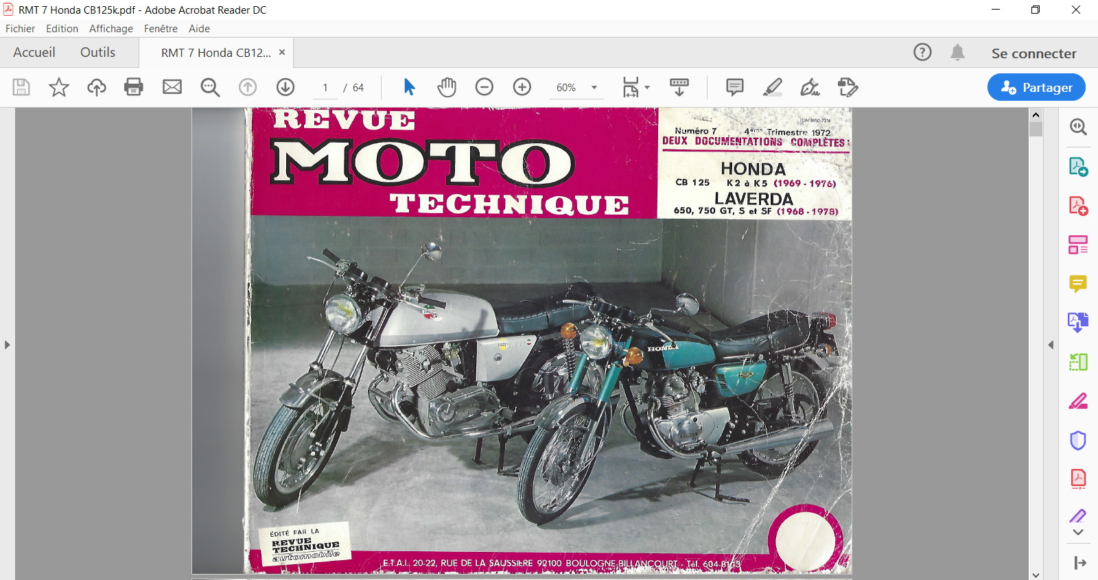
Task: Print the document via printer icon
Action: coord(134,87)
